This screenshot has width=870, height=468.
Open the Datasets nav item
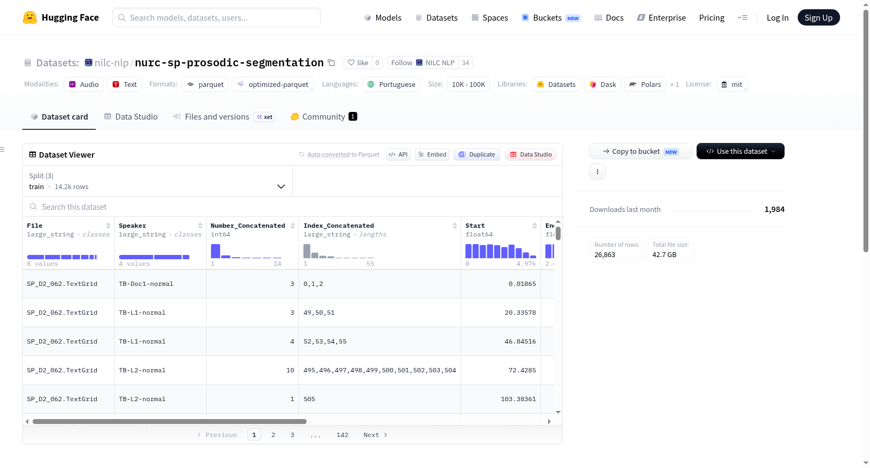(436, 17)
